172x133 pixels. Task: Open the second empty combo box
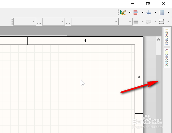pyautogui.click(x=53, y=21)
